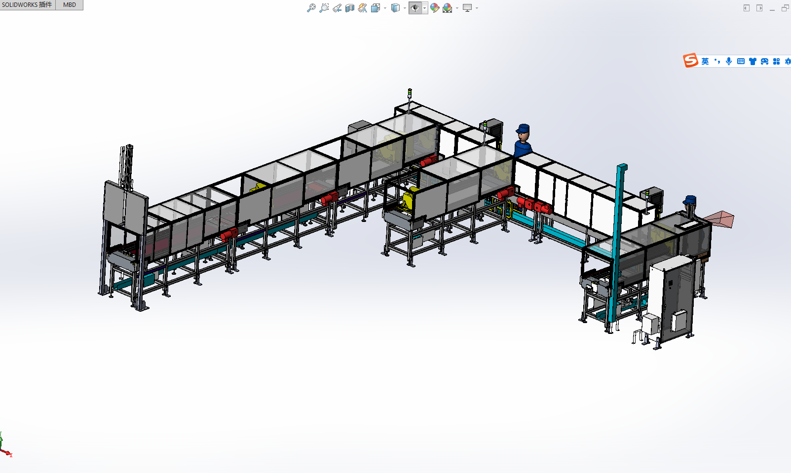This screenshot has height=473, width=791.
Task: Open the Sogou skin shirt icon
Action: click(753, 61)
